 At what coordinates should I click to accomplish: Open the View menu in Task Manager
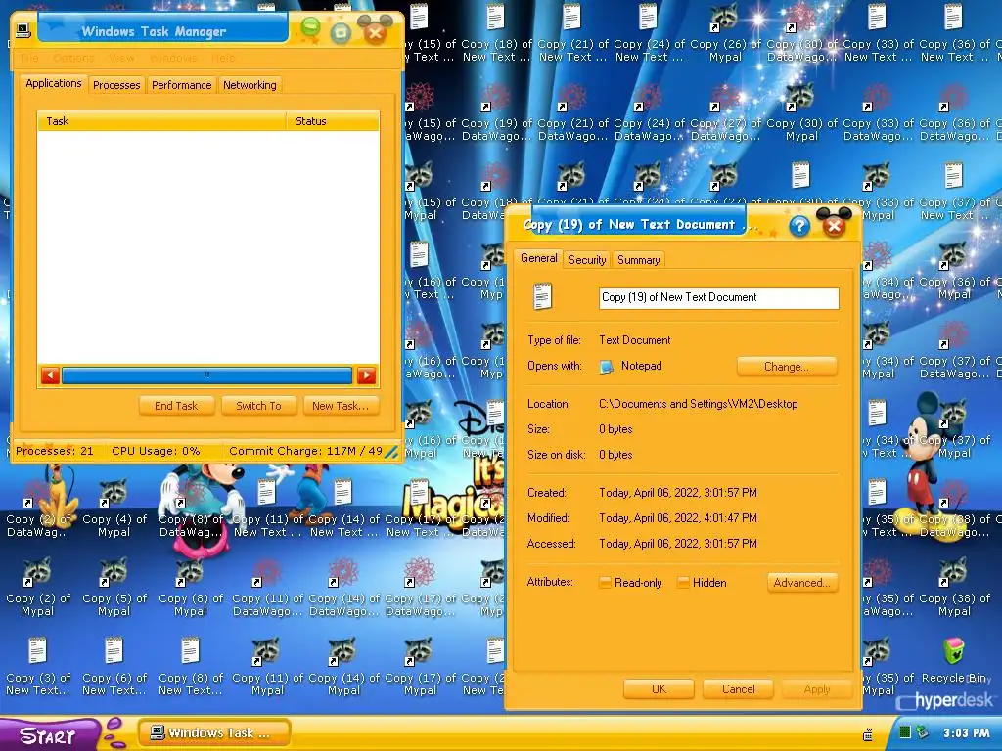[121, 58]
